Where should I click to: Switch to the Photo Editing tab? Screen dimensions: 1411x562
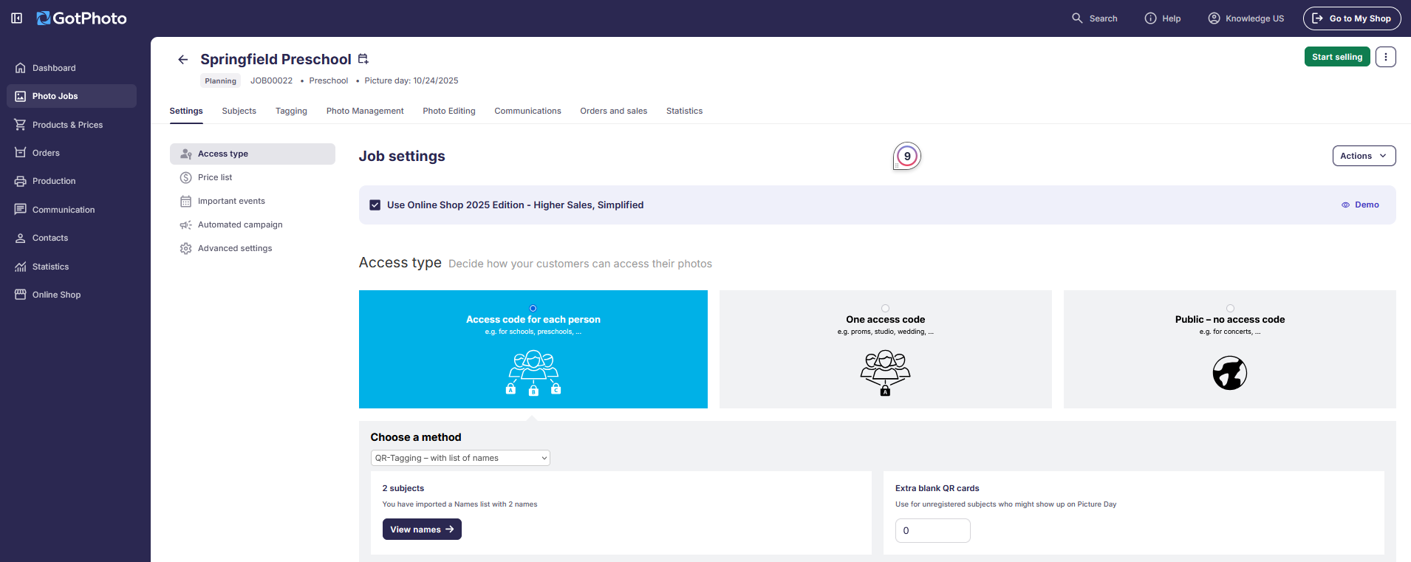(449, 111)
